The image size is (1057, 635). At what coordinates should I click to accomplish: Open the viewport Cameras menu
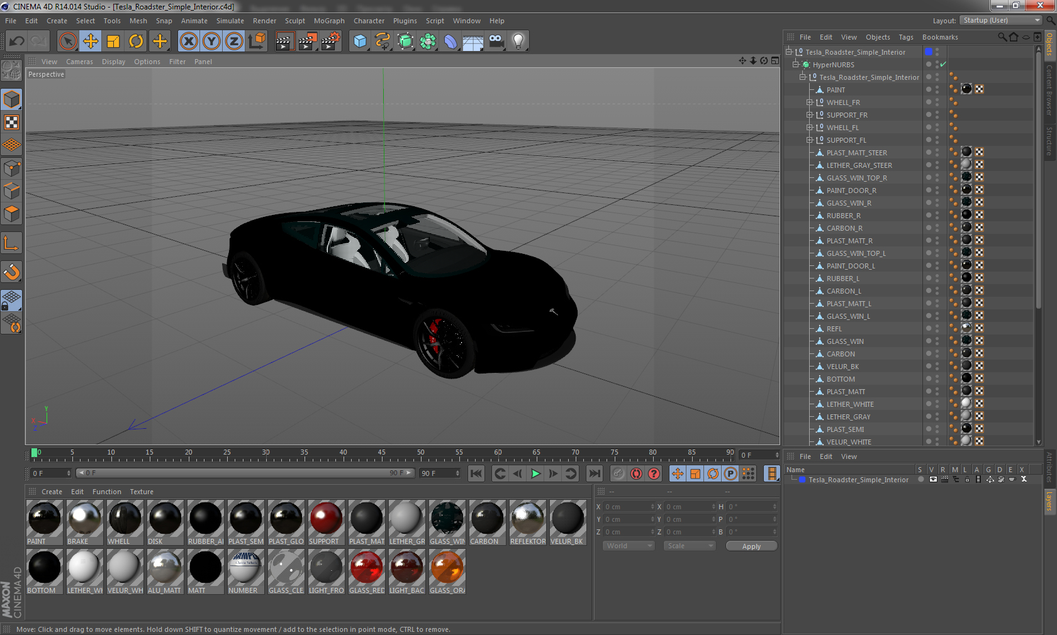pyautogui.click(x=79, y=62)
